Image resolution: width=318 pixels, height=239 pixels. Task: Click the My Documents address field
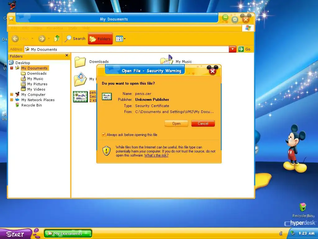(127, 49)
